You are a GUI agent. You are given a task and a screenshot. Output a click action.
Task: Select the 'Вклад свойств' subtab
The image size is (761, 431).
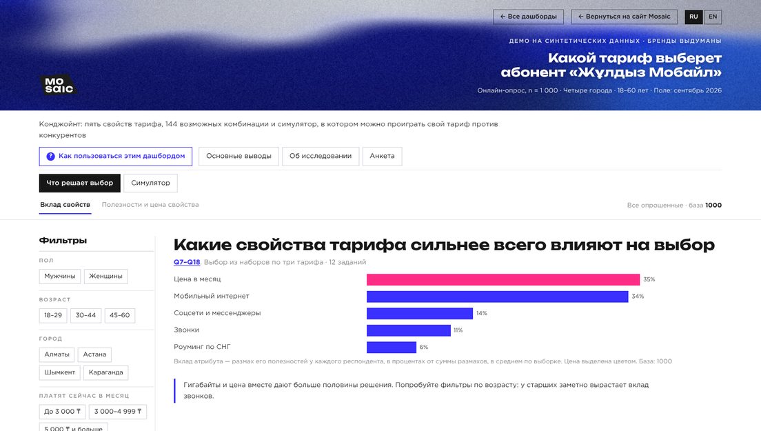pyautogui.click(x=65, y=205)
